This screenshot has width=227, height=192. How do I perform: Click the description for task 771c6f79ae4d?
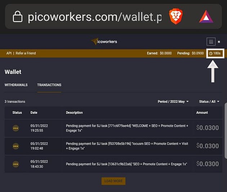point(127,128)
